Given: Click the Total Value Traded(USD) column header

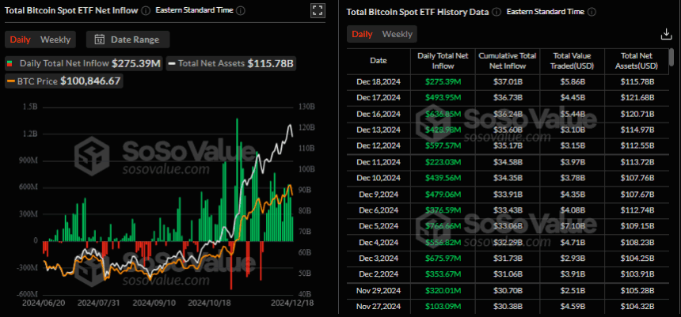Looking at the screenshot, I should 572,61.
